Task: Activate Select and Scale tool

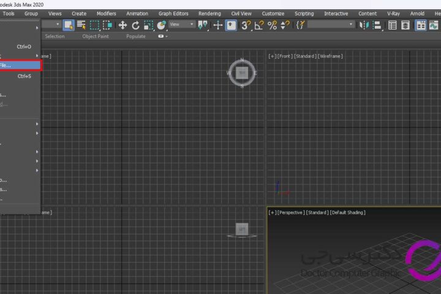Action: coord(148,25)
